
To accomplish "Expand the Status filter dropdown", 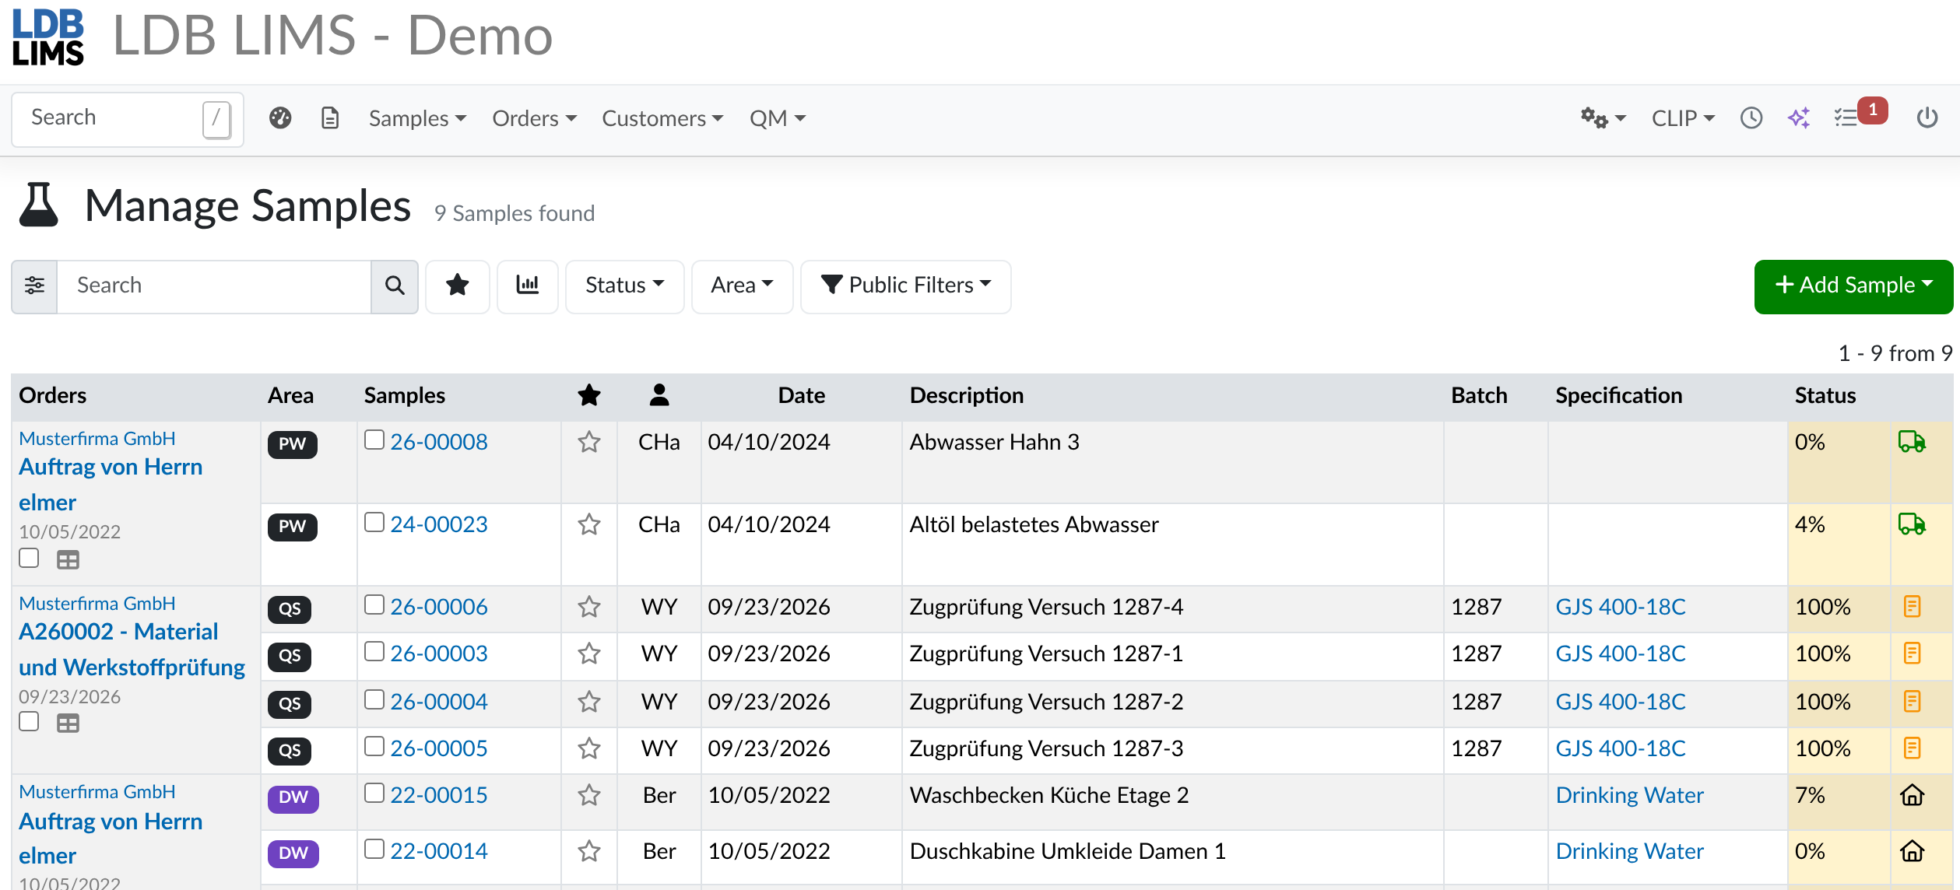I will click(624, 286).
